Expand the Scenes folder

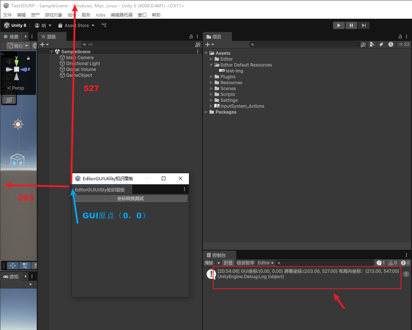[211, 89]
